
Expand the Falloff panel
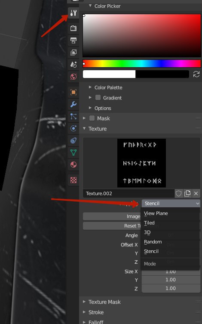(84, 322)
